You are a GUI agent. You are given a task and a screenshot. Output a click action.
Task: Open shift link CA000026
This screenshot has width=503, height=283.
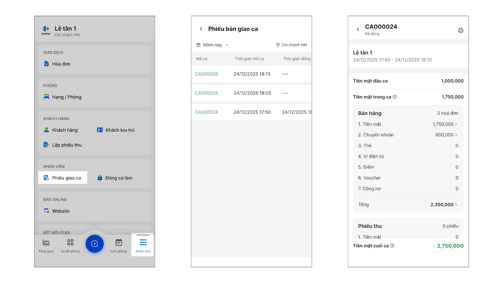(206, 74)
